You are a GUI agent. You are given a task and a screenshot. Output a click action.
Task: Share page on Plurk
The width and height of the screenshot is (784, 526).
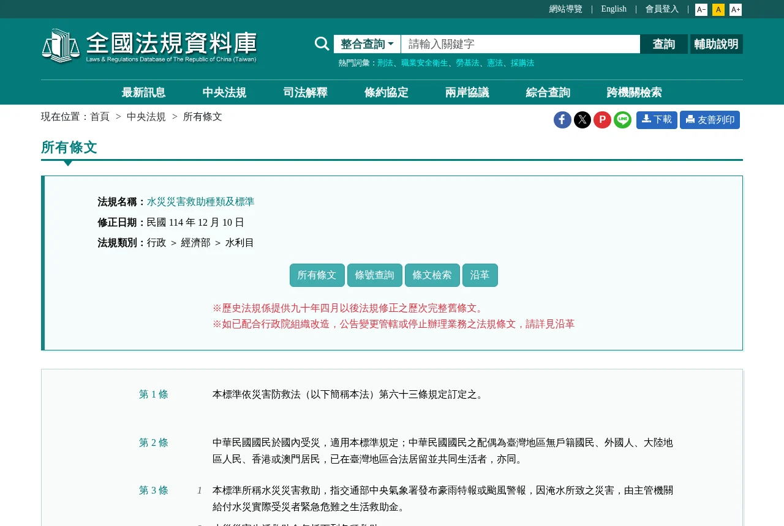tap(602, 120)
